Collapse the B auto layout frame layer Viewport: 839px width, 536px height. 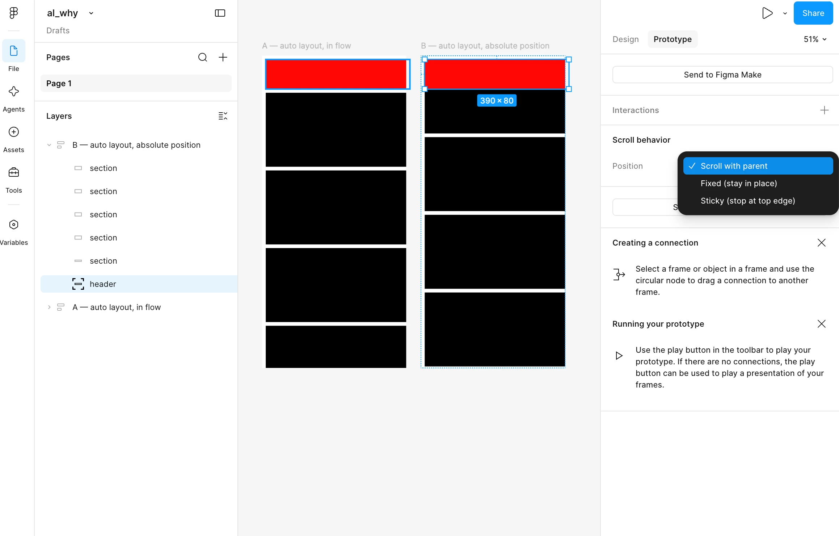pyautogui.click(x=49, y=145)
